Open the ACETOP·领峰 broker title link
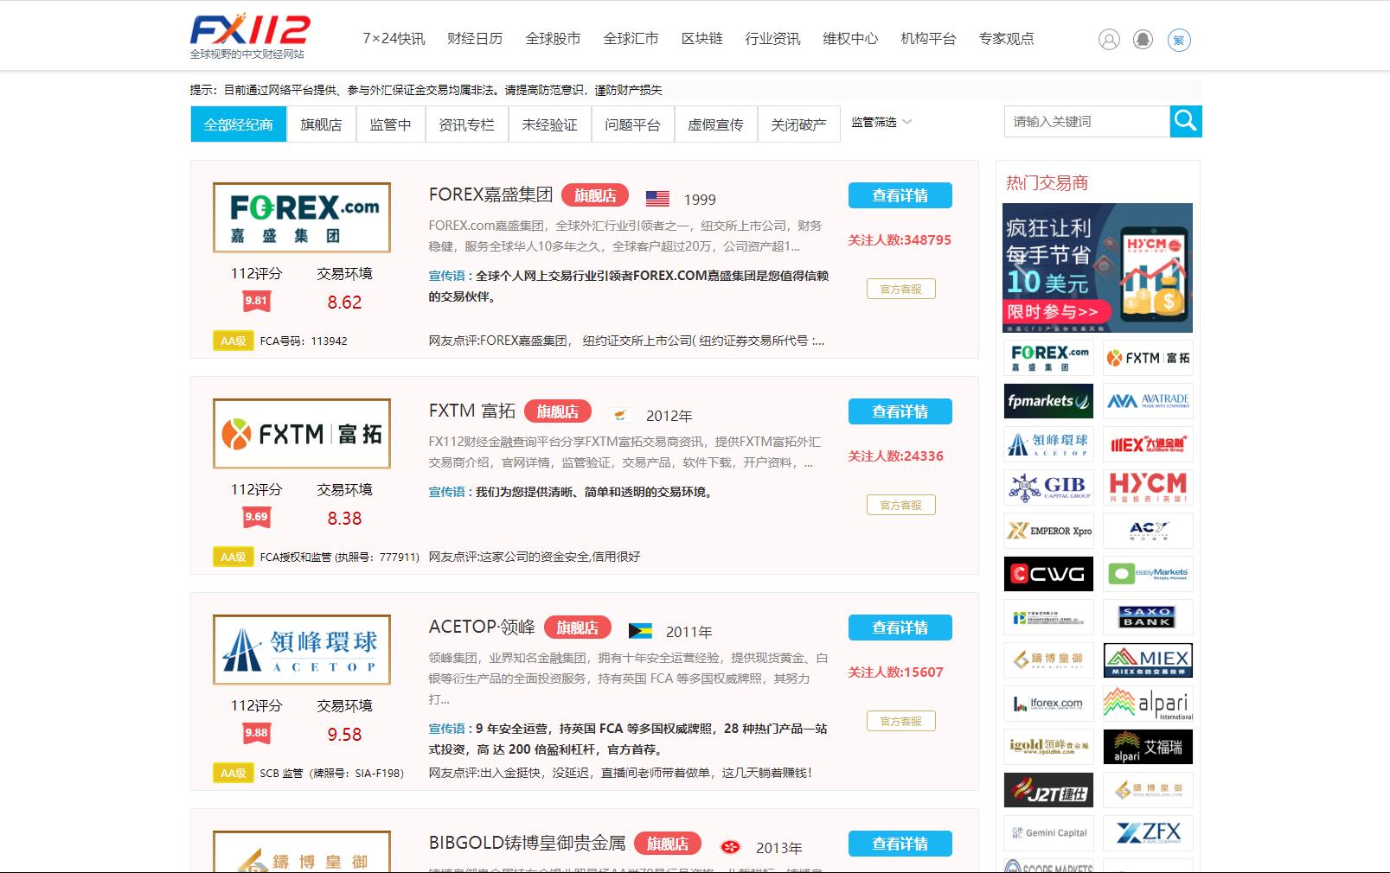 (x=482, y=628)
